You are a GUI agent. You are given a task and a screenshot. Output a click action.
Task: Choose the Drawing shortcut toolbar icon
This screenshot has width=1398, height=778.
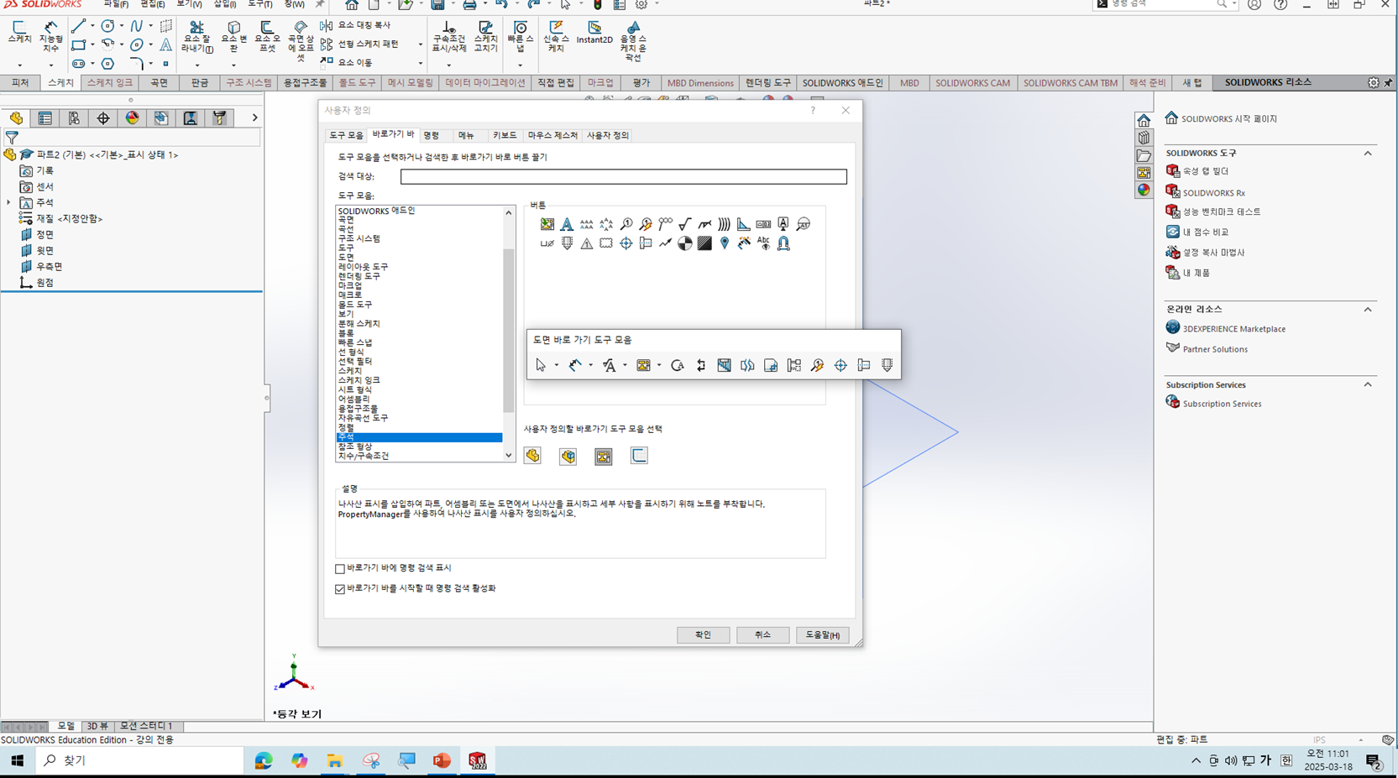pyautogui.click(x=604, y=456)
